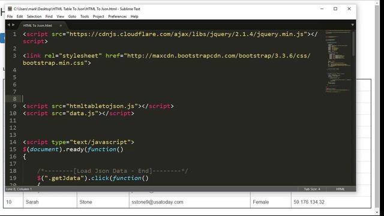Image resolution: width=384 pixels, height=216 pixels.
Task: Close the HTML To Json.html tab
Action: pos(61,25)
